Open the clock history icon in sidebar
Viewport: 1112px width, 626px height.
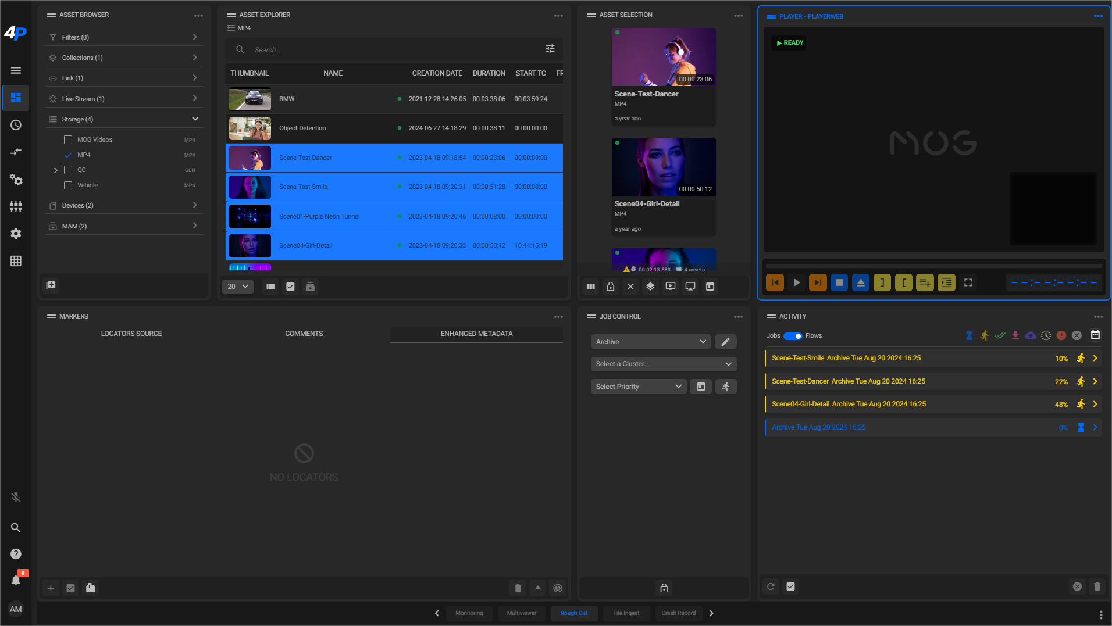point(16,125)
